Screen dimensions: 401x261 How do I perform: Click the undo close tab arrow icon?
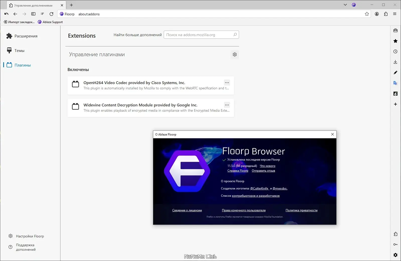(7, 14)
